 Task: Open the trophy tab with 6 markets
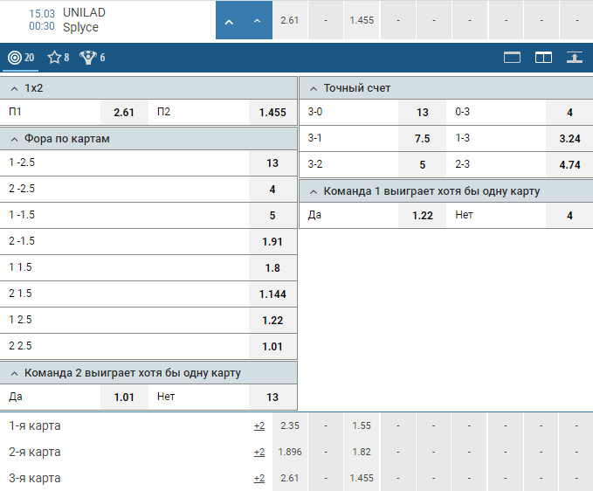[93, 58]
